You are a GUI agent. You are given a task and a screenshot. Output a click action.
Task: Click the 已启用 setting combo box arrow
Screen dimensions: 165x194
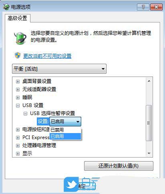point(78,121)
